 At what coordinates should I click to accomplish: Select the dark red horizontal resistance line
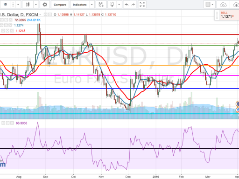pyautogui.click(x=119, y=34)
